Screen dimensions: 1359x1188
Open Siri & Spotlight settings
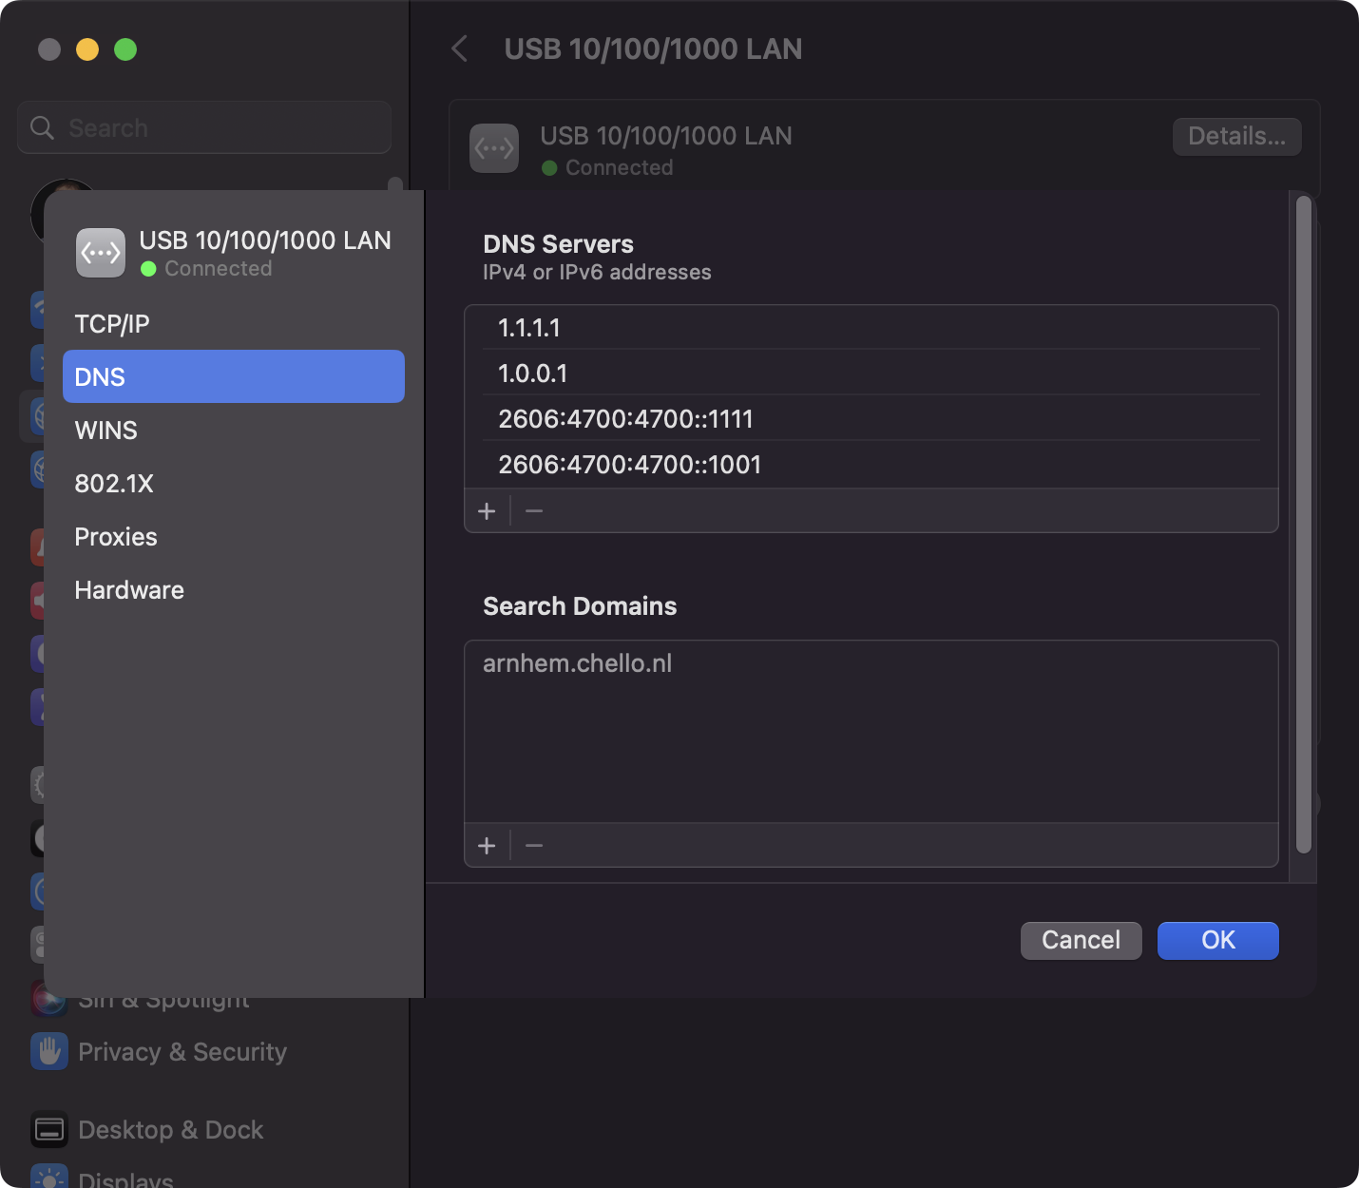163,998
